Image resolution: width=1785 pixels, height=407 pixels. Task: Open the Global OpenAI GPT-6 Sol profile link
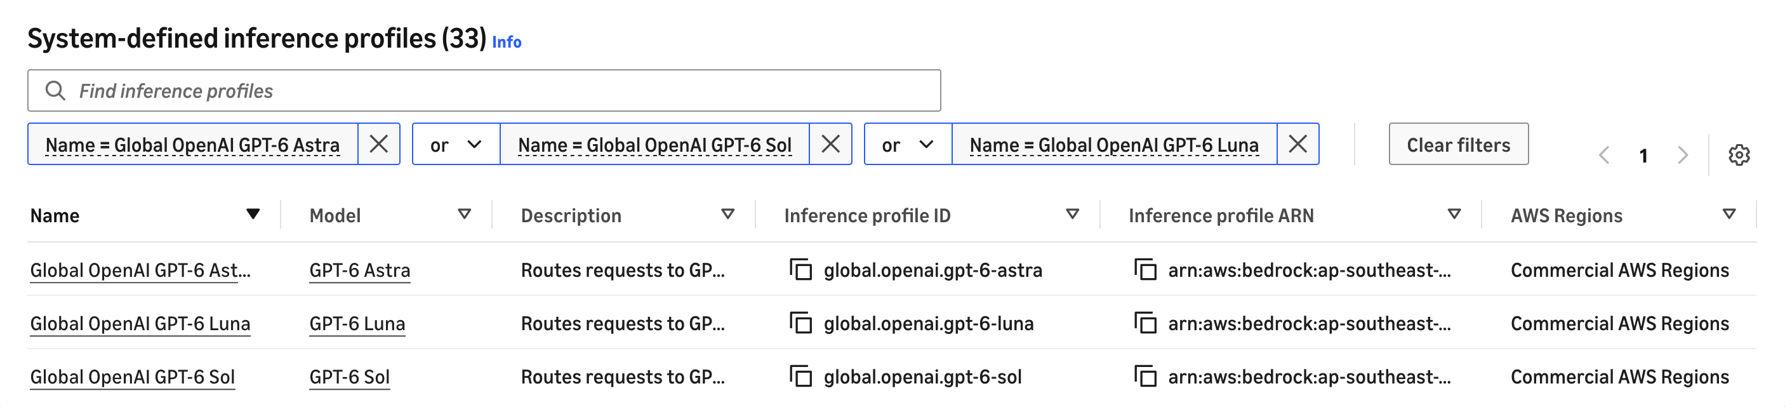coord(132,377)
